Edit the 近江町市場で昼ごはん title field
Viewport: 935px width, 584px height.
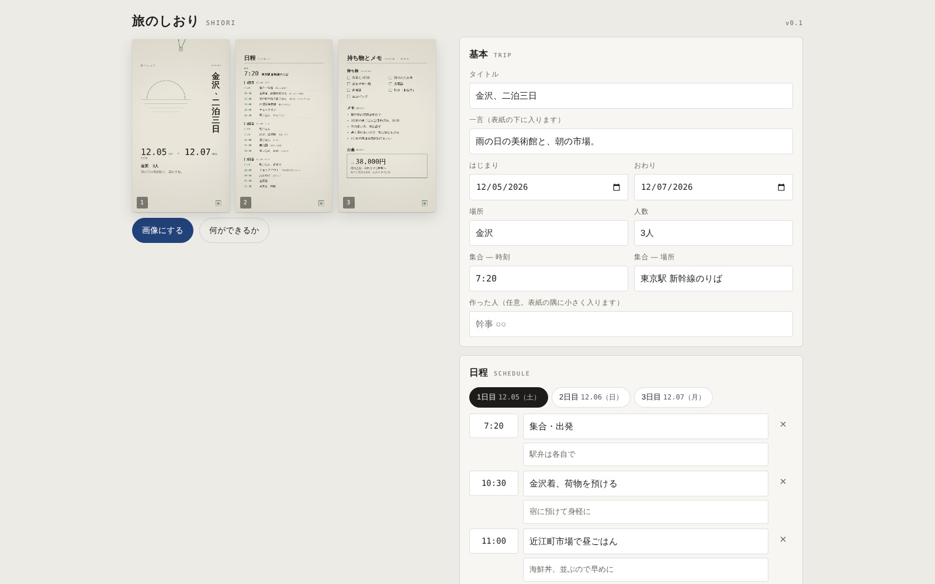[x=646, y=541]
